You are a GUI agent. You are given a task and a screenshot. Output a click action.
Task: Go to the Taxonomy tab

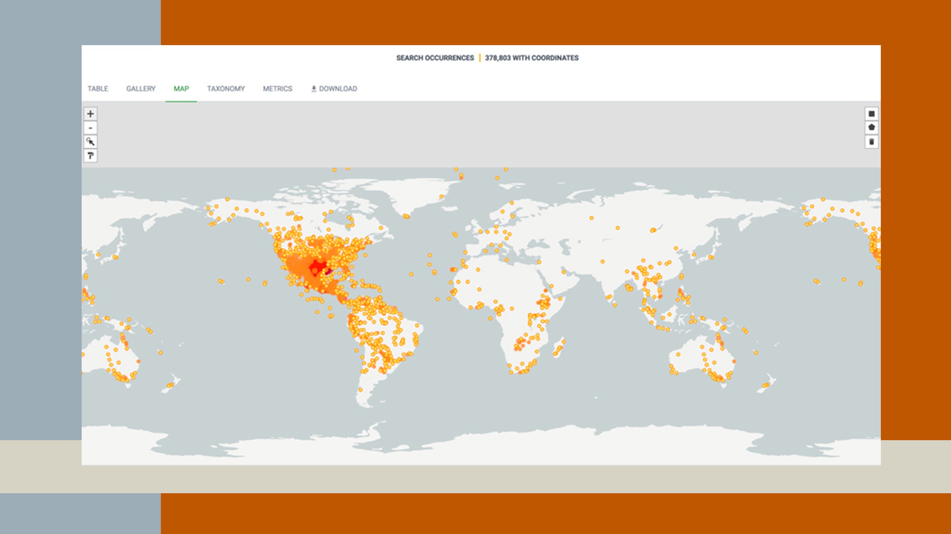click(226, 89)
